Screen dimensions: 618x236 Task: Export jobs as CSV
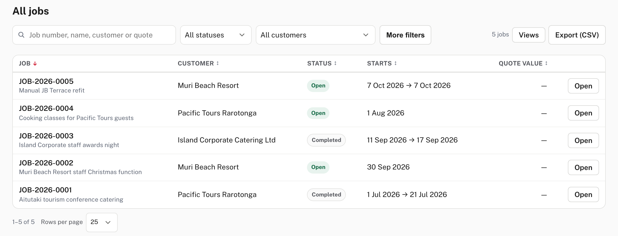(x=577, y=35)
